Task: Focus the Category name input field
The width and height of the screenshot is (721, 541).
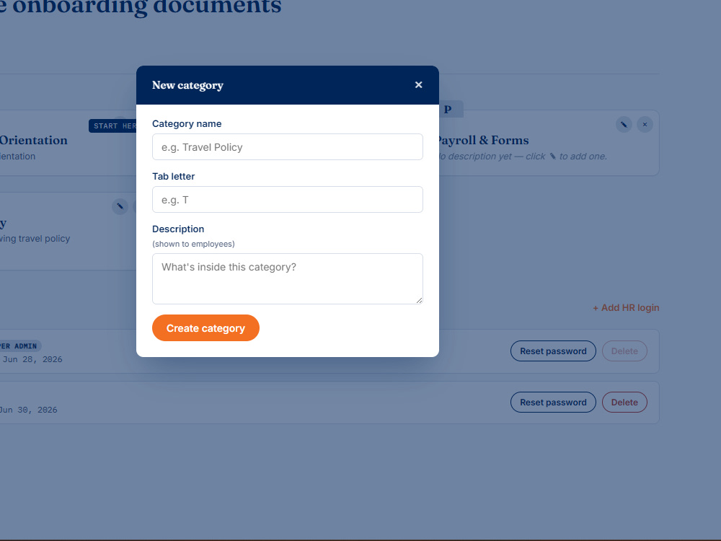Action: click(x=288, y=146)
